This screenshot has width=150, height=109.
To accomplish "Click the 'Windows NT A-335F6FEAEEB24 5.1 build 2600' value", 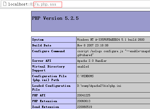I will coord(111,40).
